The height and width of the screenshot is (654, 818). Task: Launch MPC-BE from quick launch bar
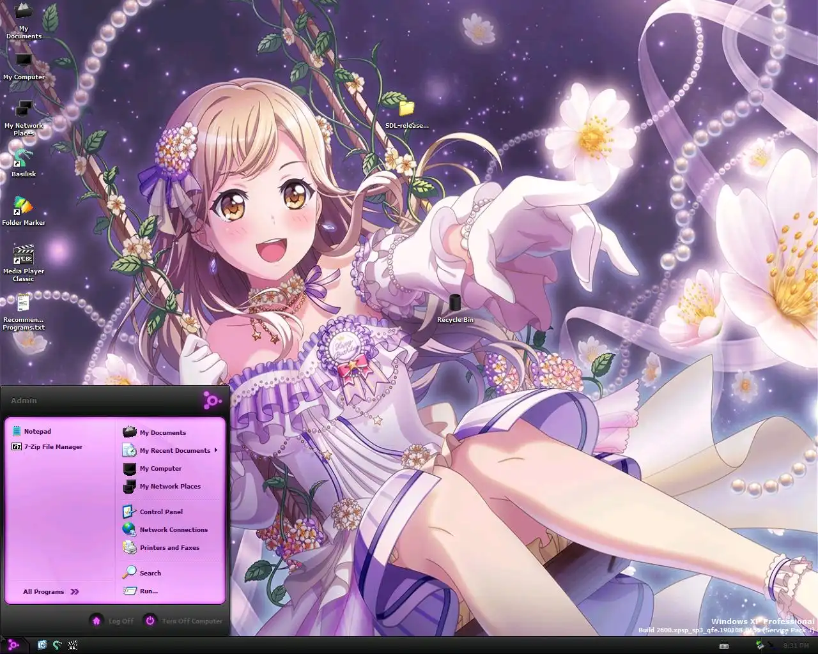73,645
